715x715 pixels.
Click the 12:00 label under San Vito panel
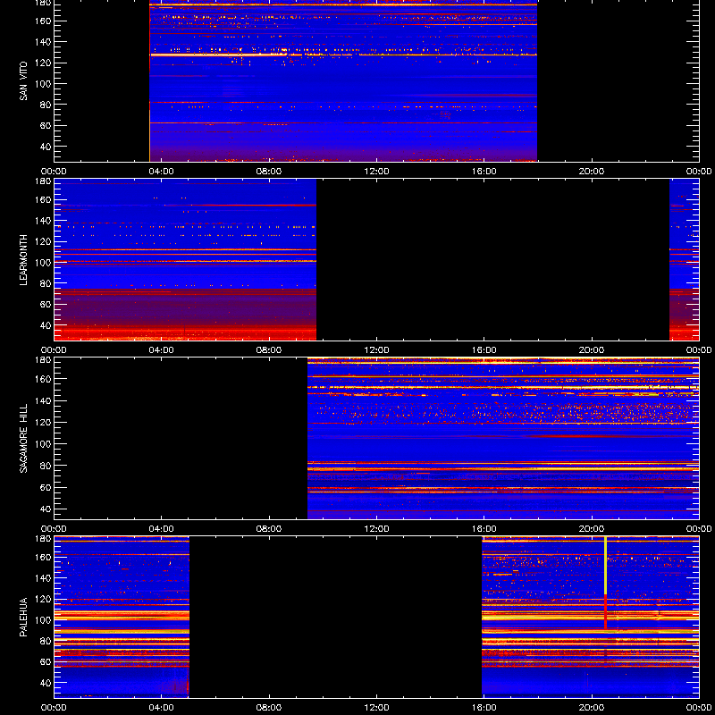tap(376, 172)
